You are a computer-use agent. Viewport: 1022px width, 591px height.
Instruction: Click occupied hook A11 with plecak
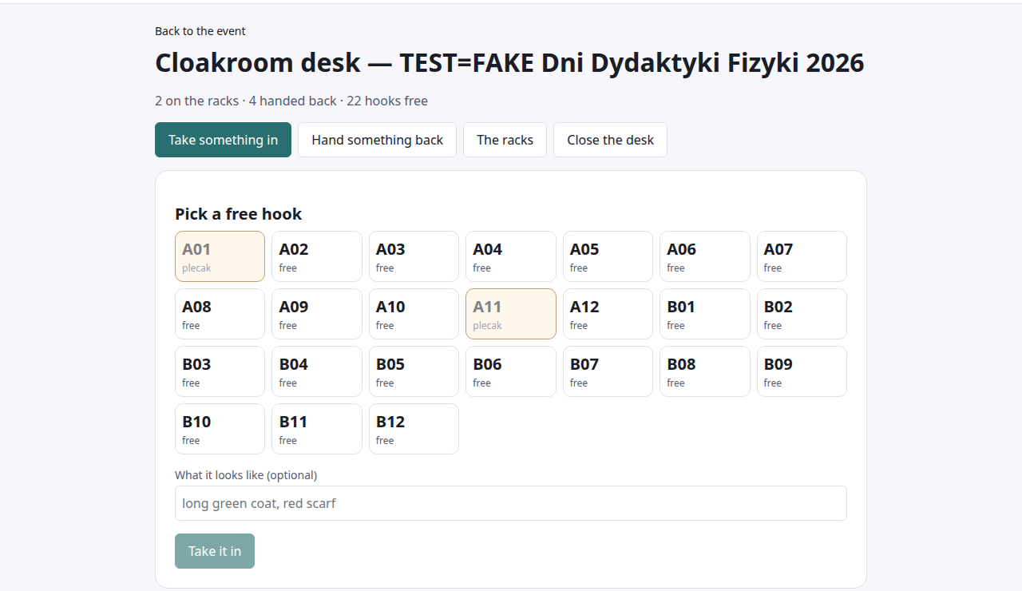point(511,314)
